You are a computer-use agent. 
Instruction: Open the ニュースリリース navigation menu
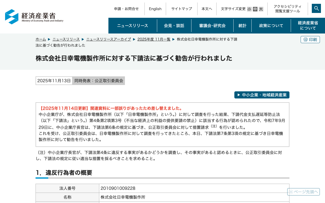tap(133, 26)
